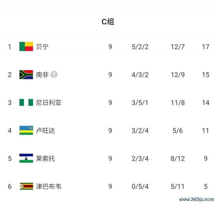Image resolution: width=216 pixels, height=204 pixels.
Task: Click the www.365jz.com watermark link
Action: pyautogui.click(x=196, y=199)
